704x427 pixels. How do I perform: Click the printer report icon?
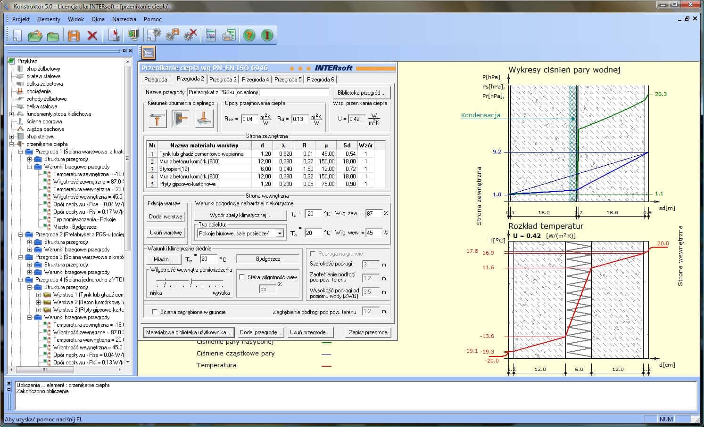click(x=229, y=35)
